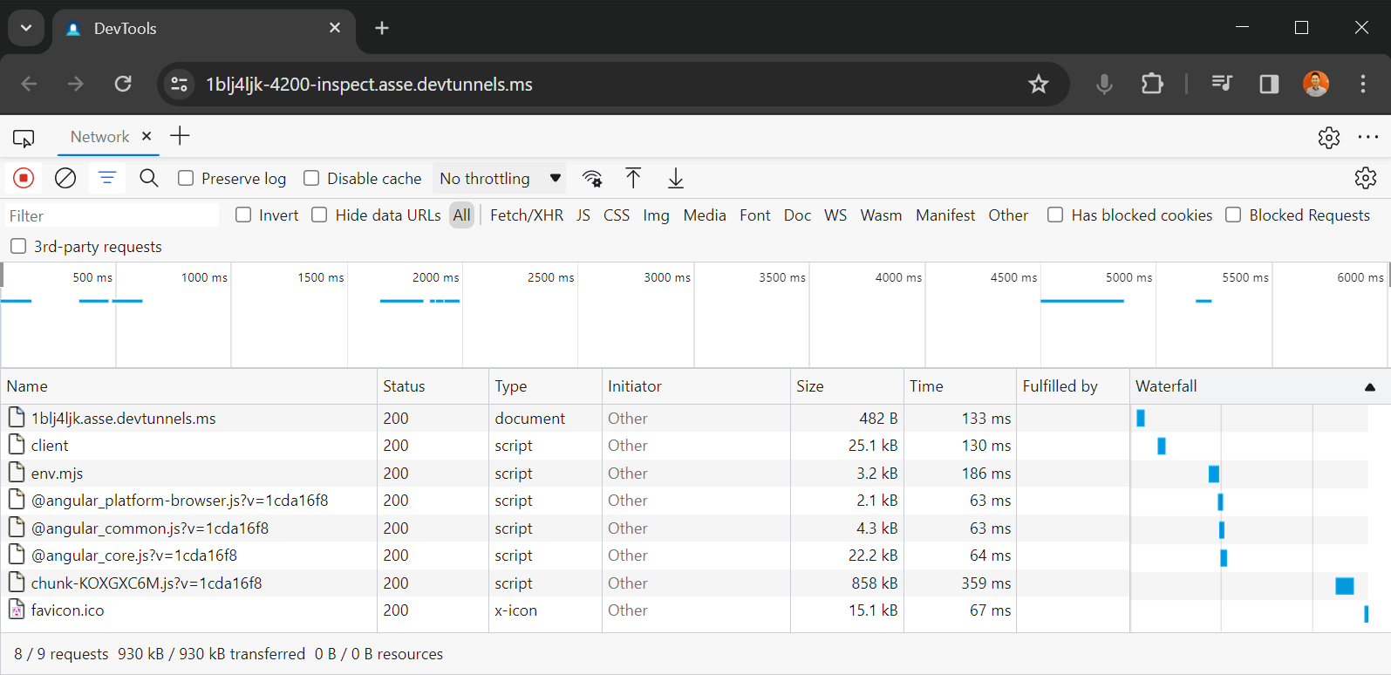Viewport: 1391px width, 675px height.
Task: Filter by Fetch/XHR requests
Action: [527, 215]
